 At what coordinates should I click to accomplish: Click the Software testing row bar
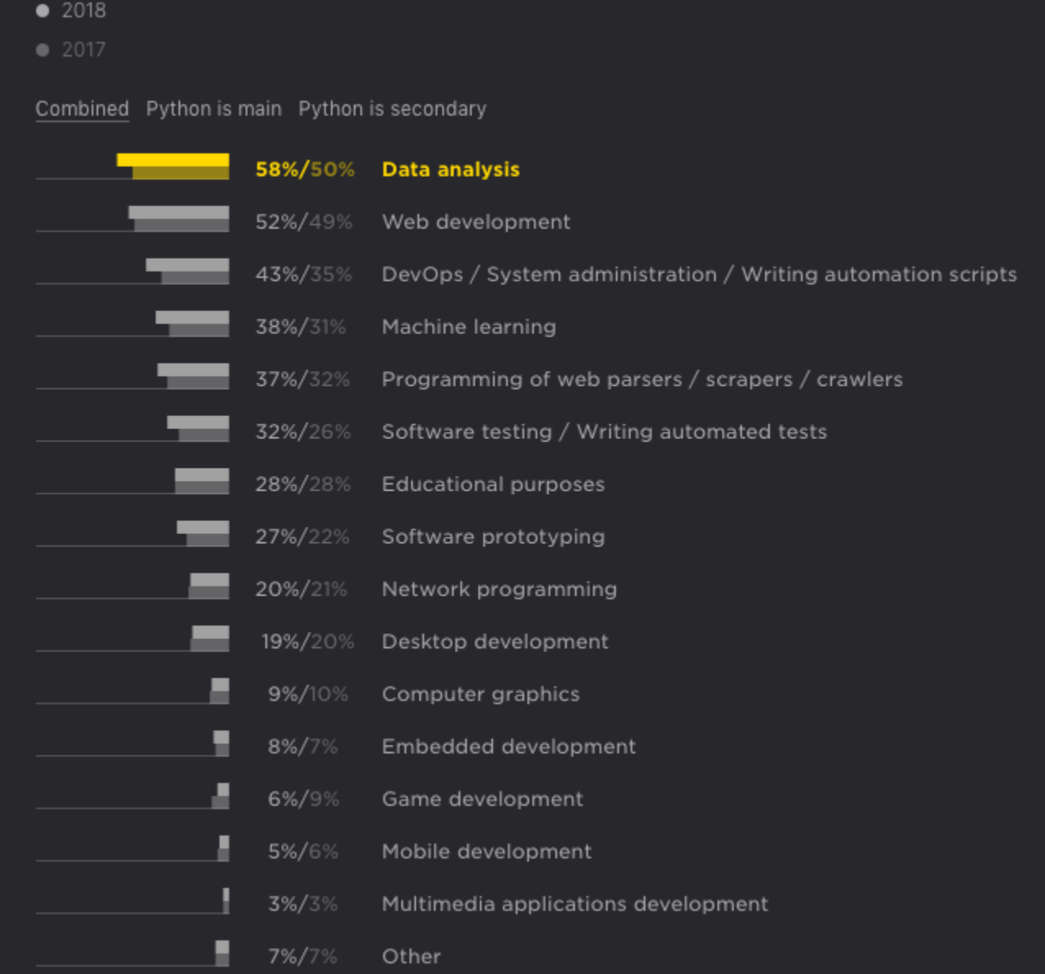tap(198, 428)
